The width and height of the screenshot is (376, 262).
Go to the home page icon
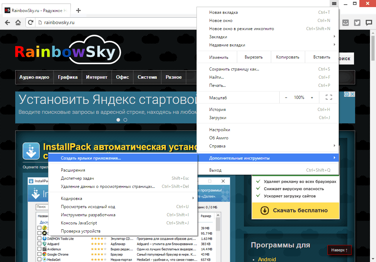(x=18, y=23)
